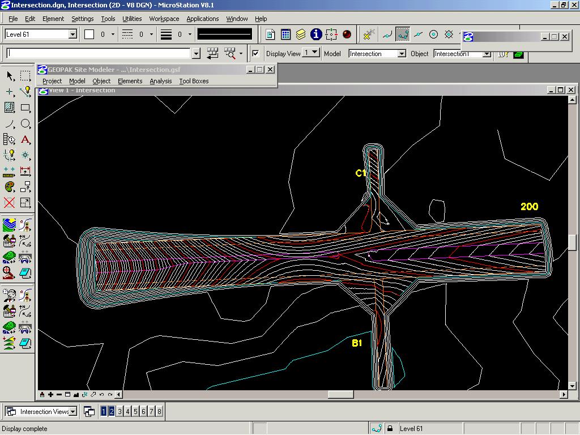
Task: Click the black line style preview swatch
Action: 224,35
